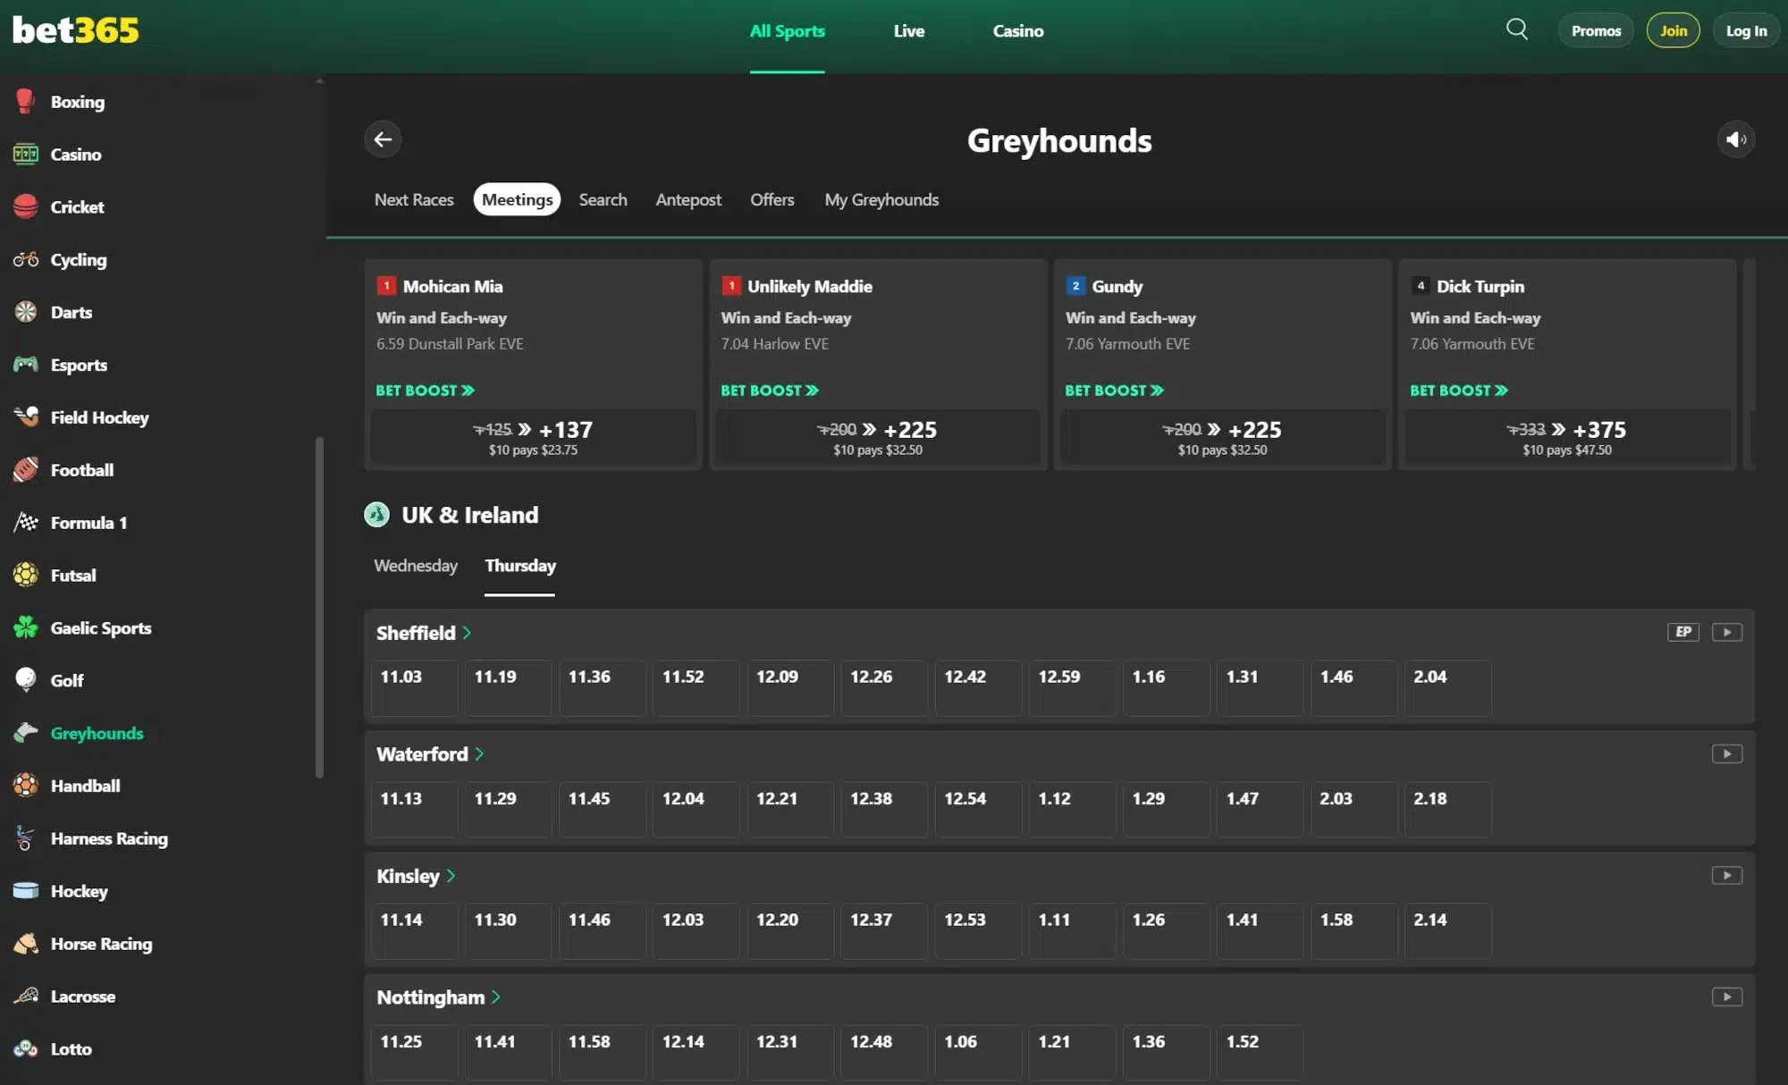Open the Nottingham live stream play icon
Screen dimensions: 1788x1085
(1726, 997)
